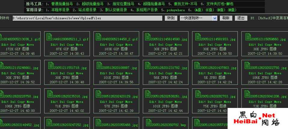Focus the directory path input field
Viewport: 288px width, 129px height.
[87, 18]
